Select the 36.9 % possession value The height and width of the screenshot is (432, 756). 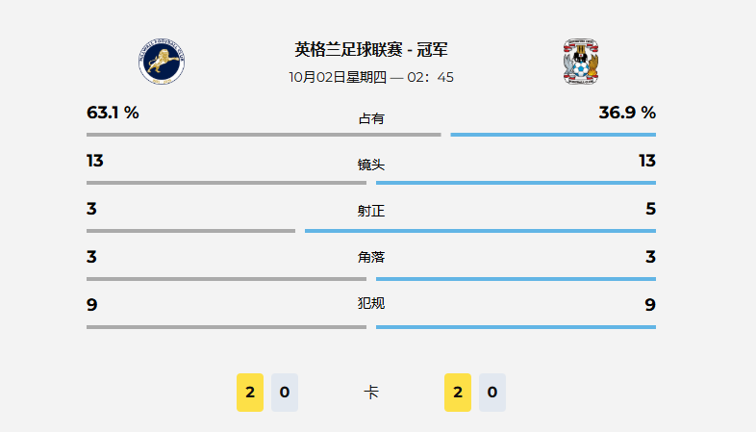[627, 113]
